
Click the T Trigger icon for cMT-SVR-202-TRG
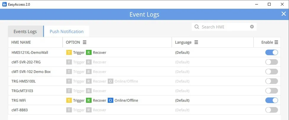coord(69,62)
